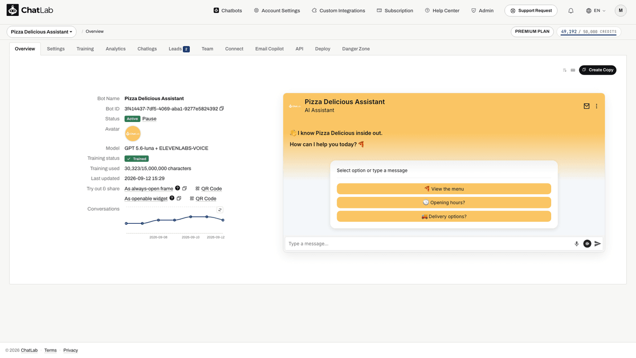Viewport: 636px width, 358px height.
Task: Start voice mode with the waveform icon
Action: (x=587, y=244)
